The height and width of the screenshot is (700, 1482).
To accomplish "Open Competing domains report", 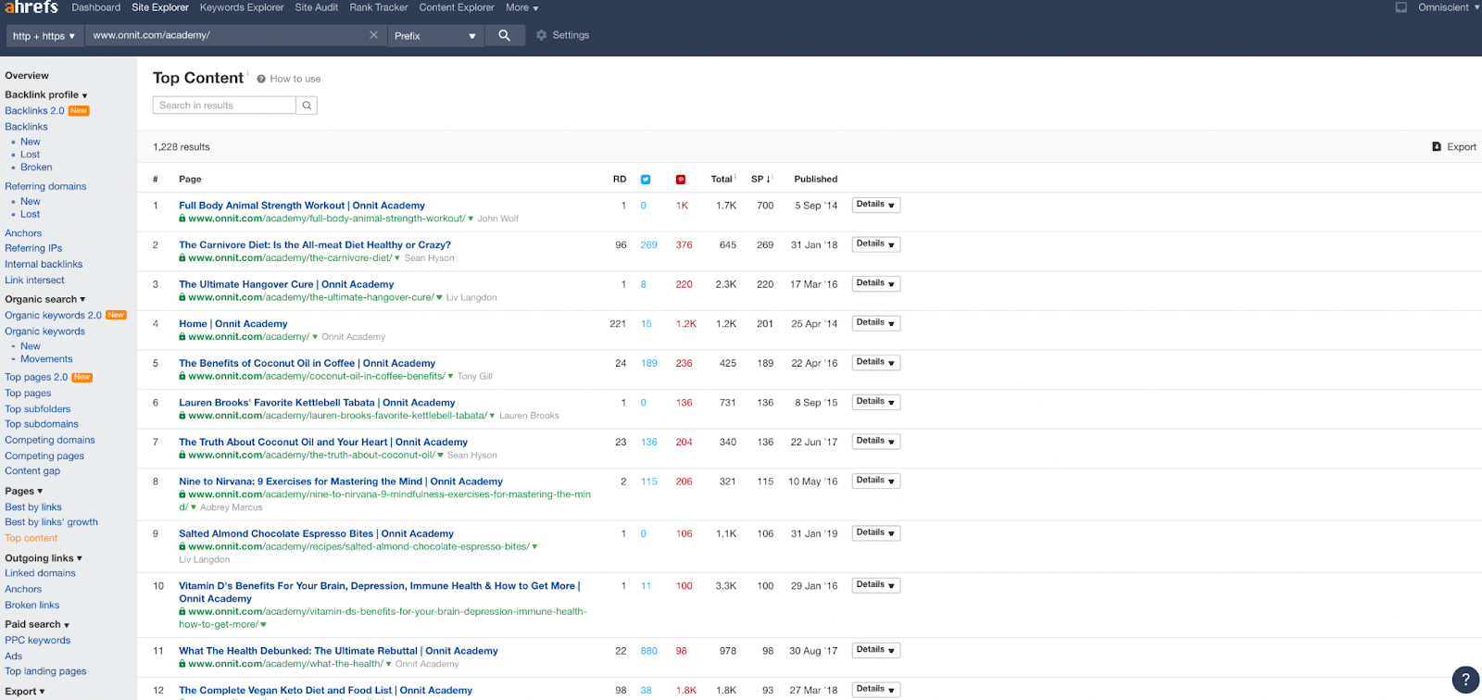I will pos(50,440).
